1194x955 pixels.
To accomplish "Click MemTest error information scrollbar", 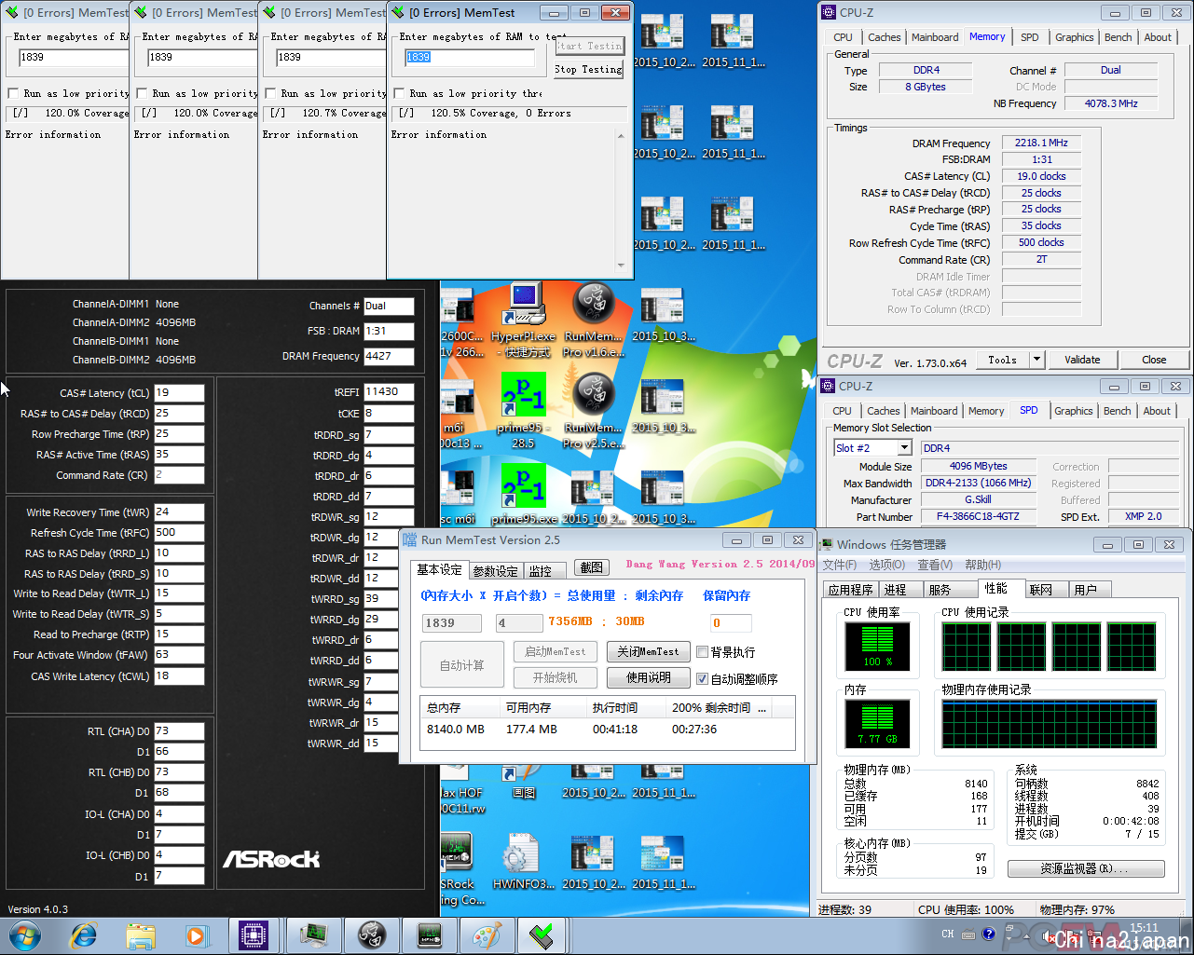I will (622, 200).
